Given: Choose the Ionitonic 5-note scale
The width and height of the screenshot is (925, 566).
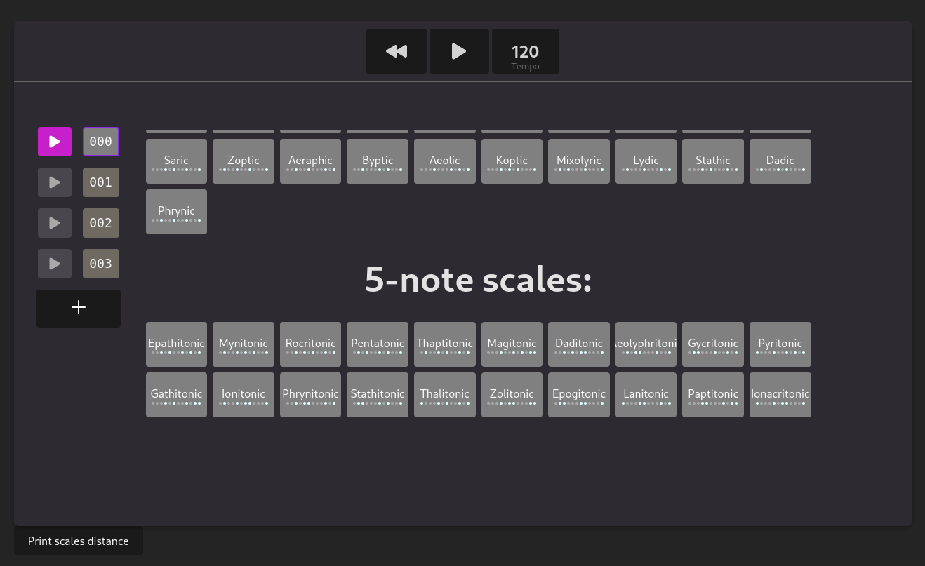Looking at the screenshot, I should tap(244, 395).
